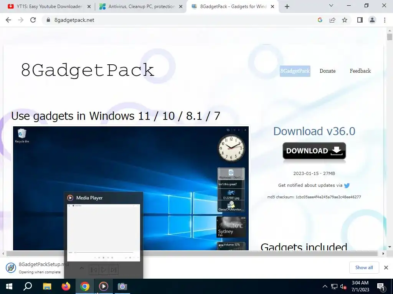The height and width of the screenshot is (294, 393).
Task: Open the Donate page link
Action: [328, 71]
